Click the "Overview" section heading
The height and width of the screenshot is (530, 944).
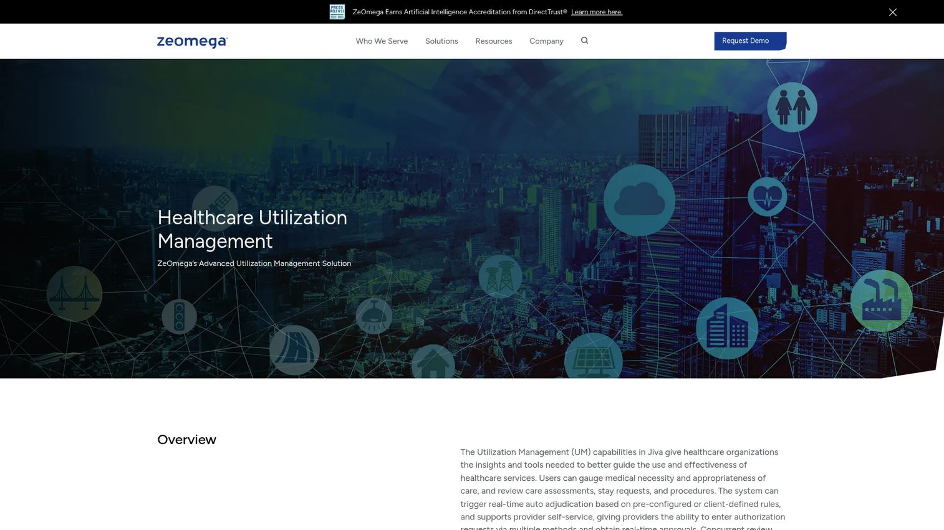[186, 440]
